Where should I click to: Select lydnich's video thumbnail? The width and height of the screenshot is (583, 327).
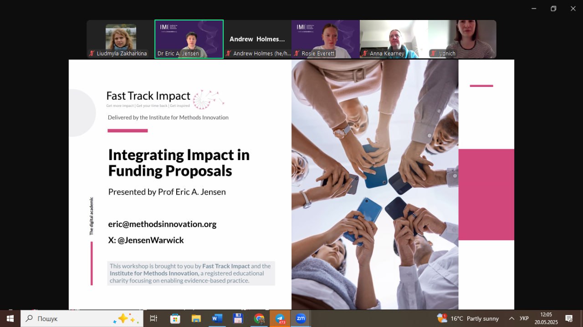462,39
